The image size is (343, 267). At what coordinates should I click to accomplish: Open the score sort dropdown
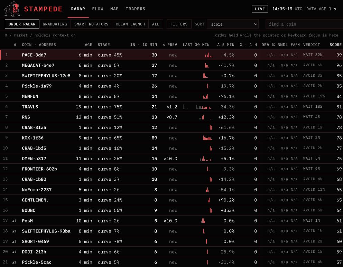tap(233, 24)
